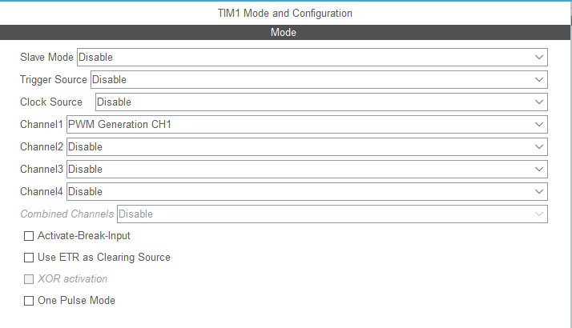Open the Slave Mode dropdown
This screenshot has height=328, width=572.
pos(312,58)
